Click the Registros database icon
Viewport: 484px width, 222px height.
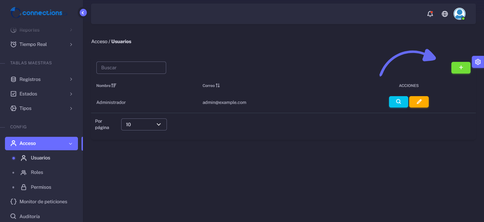tap(13, 79)
